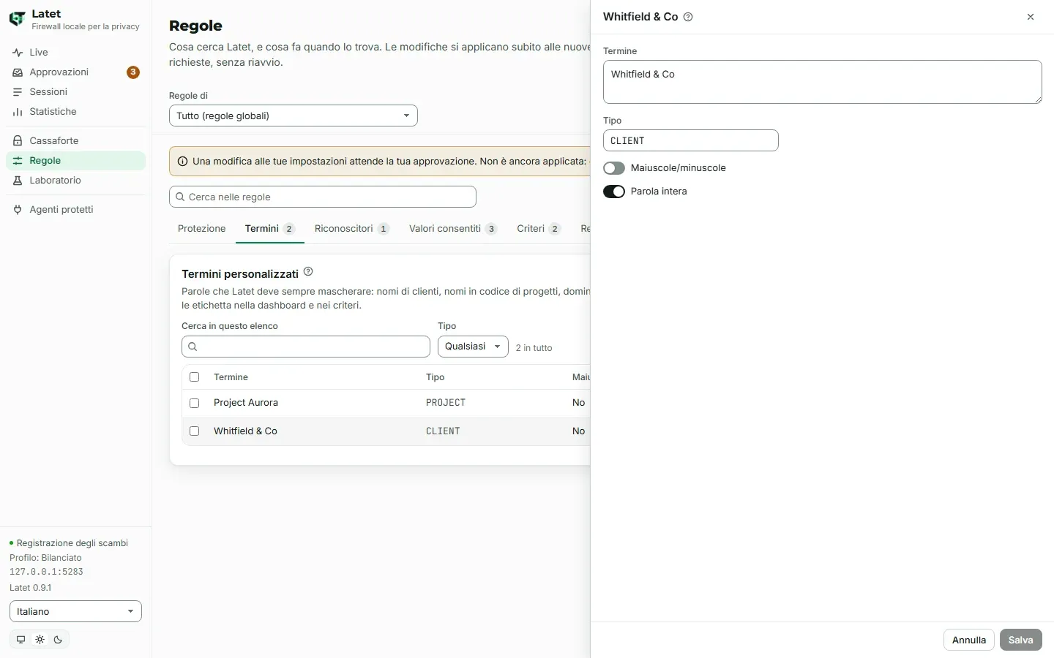Click the Salva button
The width and height of the screenshot is (1054, 658).
click(1021, 640)
